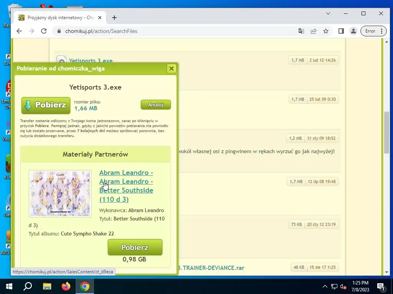This screenshot has width=393, height=294.
Task: Click the 1,66 MB file size value
Action: click(x=86, y=108)
